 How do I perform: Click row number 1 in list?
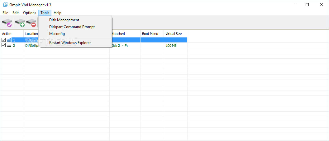coord(14,40)
